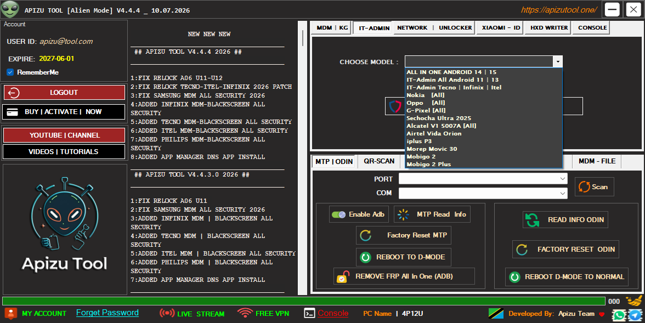Open the FREE VPN wifi icon
645x323 pixels.
(x=245, y=313)
